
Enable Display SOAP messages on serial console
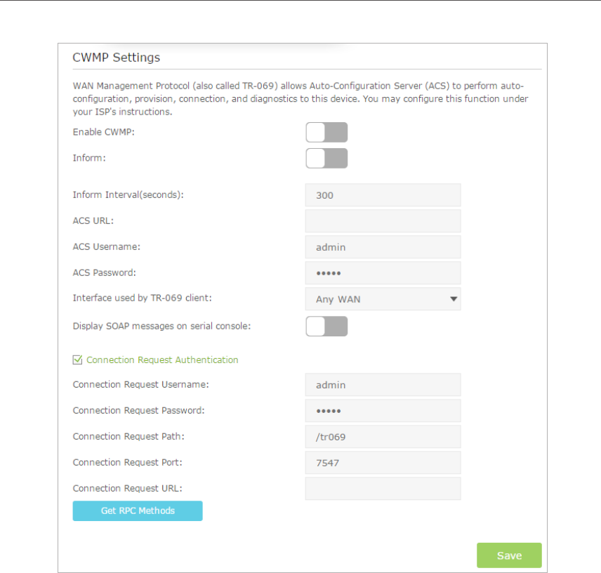(326, 326)
